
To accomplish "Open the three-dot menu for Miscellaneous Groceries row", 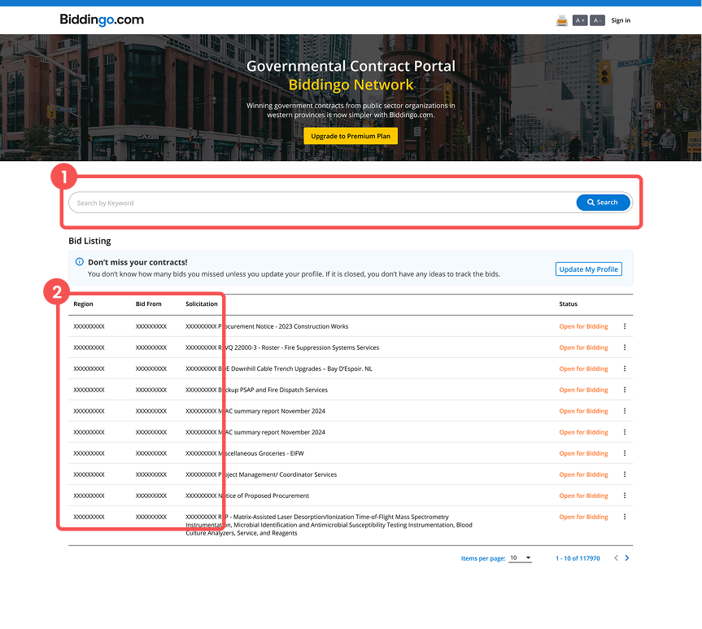I will (625, 453).
